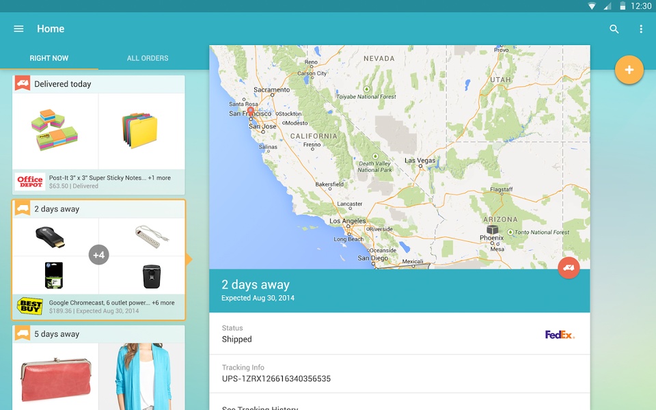Click '$189.36 | Expected Aug 30, 2014' text
This screenshot has height=410, width=656.
(94, 311)
